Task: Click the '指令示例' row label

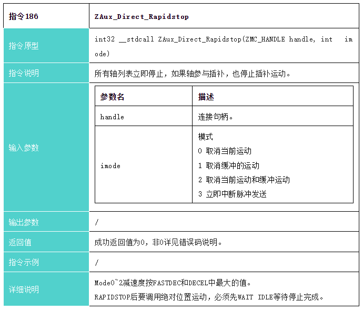Action: click(46, 262)
